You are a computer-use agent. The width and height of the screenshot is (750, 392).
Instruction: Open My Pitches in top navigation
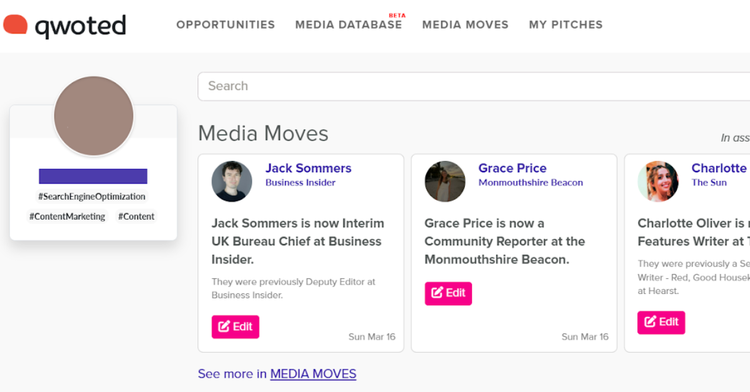tap(566, 24)
